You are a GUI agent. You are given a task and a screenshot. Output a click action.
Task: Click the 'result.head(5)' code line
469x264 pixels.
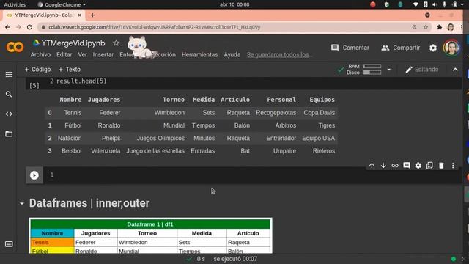[x=81, y=81]
